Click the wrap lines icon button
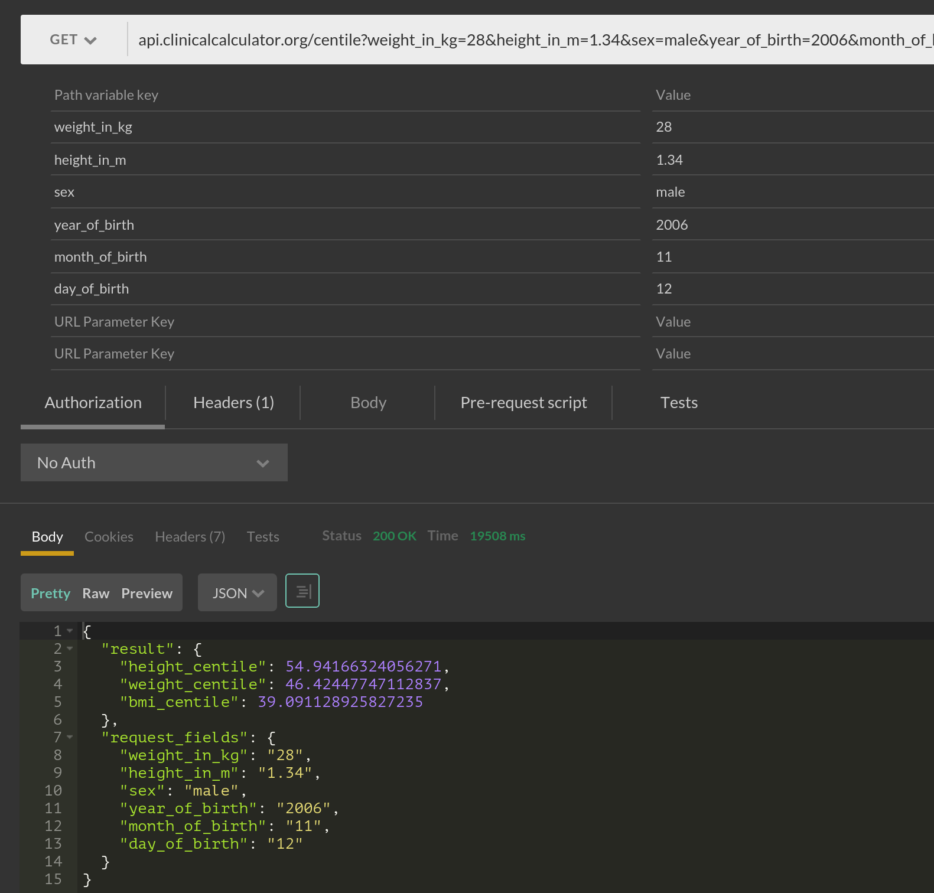This screenshot has height=893, width=934. pos(302,591)
